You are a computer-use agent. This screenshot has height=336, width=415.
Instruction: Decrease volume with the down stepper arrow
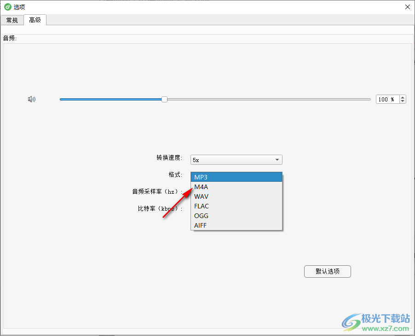point(403,101)
